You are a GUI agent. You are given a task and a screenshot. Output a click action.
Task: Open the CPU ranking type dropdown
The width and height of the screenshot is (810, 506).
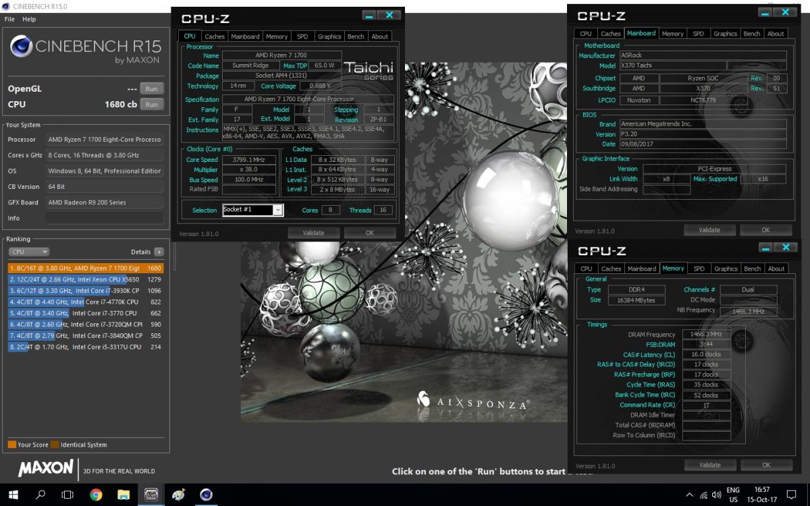(29, 252)
